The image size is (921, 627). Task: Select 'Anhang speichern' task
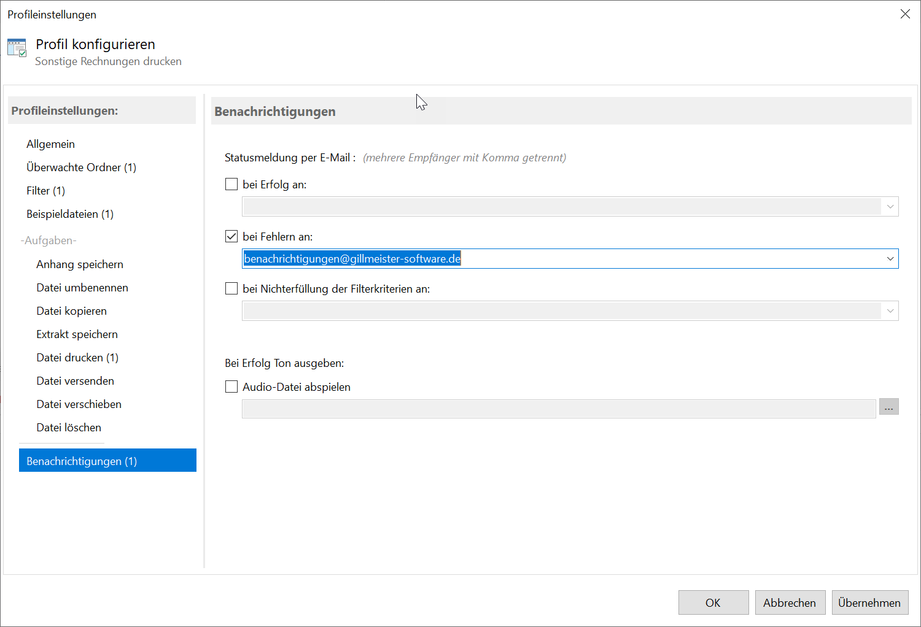pyautogui.click(x=80, y=264)
